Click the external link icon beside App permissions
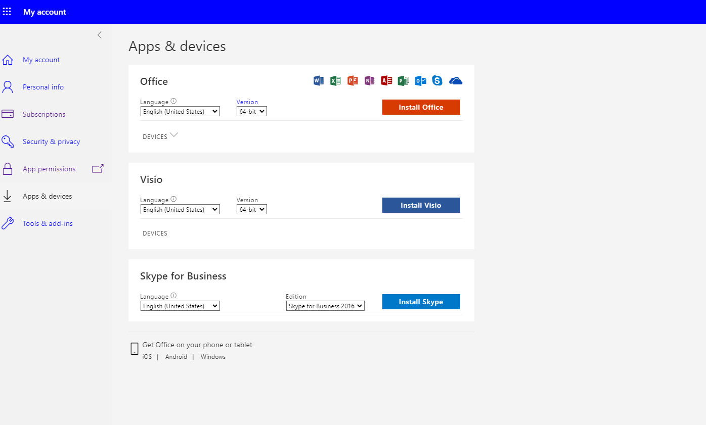Image resolution: width=706 pixels, height=425 pixels. pos(98,169)
